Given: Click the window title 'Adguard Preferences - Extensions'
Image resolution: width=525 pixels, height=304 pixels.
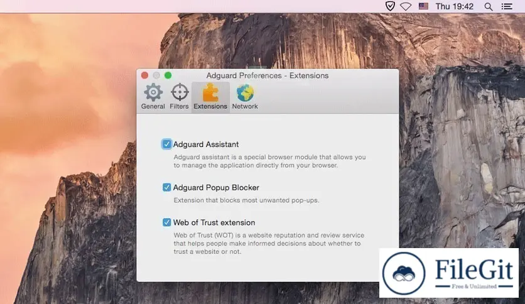Looking at the screenshot, I should pyautogui.click(x=268, y=75).
